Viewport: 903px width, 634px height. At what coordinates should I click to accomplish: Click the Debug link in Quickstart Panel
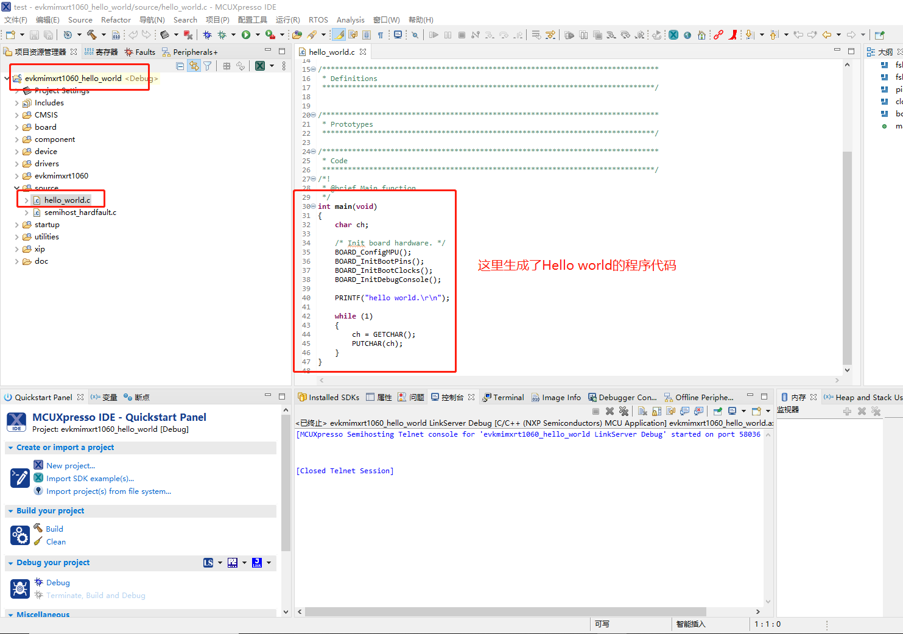tap(58, 583)
